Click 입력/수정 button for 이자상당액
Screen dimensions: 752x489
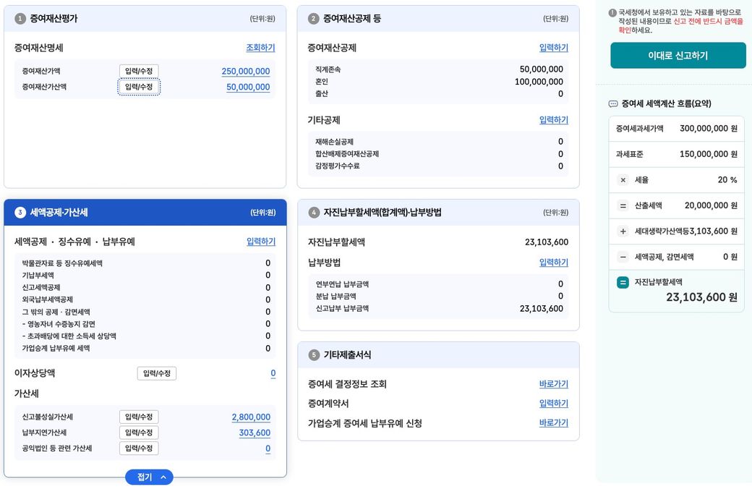pos(157,373)
